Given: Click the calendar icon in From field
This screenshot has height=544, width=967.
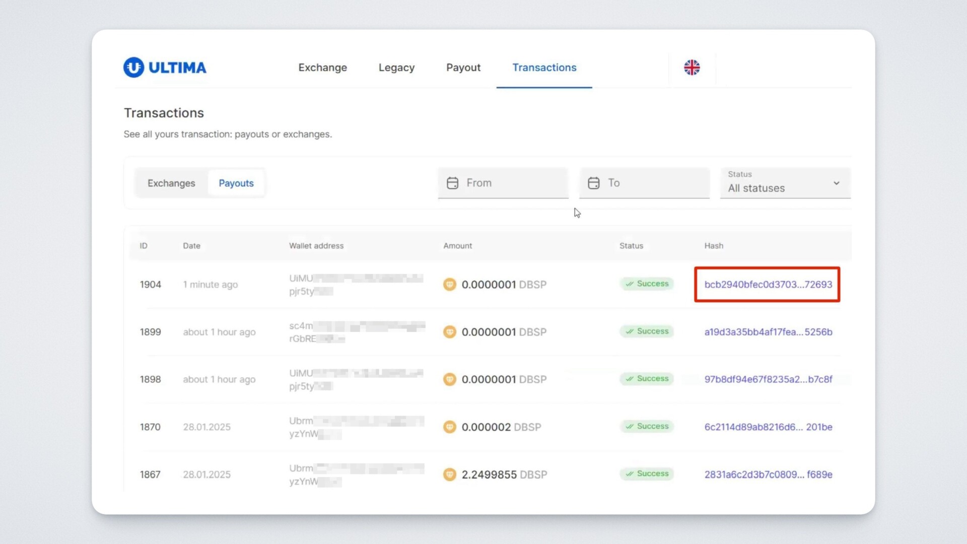Looking at the screenshot, I should (452, 183).
